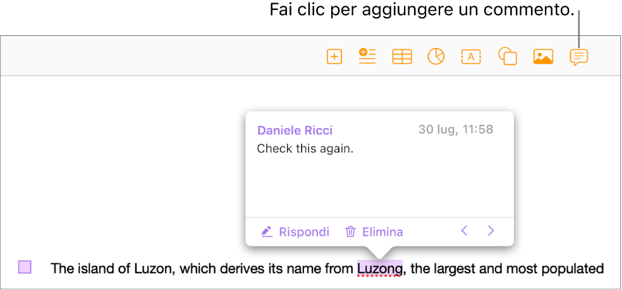Go to previous comment arrow
The image size is (622, 290).
(465, 231)
